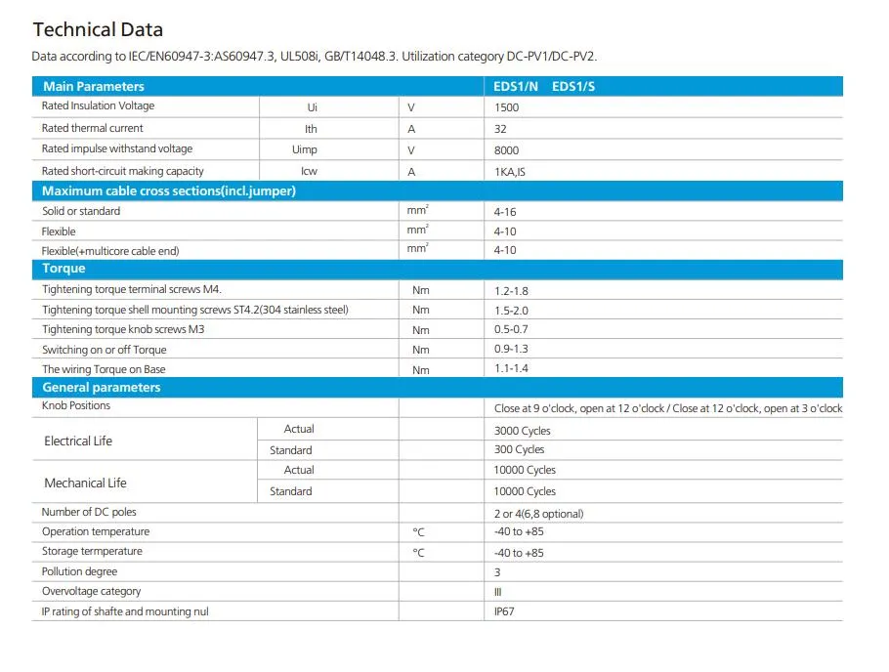The height and width of the screenshot is (672, 889).
Task: Select the 1500 insulation voltage value
Action: click(507, 107)
